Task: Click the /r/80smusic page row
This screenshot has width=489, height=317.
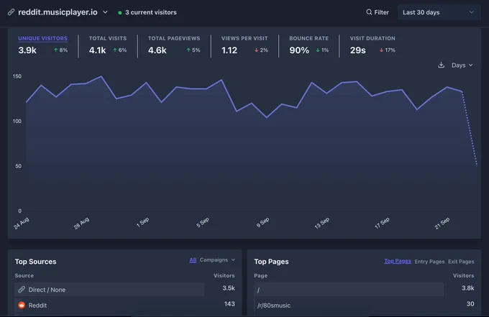Action: coord(364,305)
